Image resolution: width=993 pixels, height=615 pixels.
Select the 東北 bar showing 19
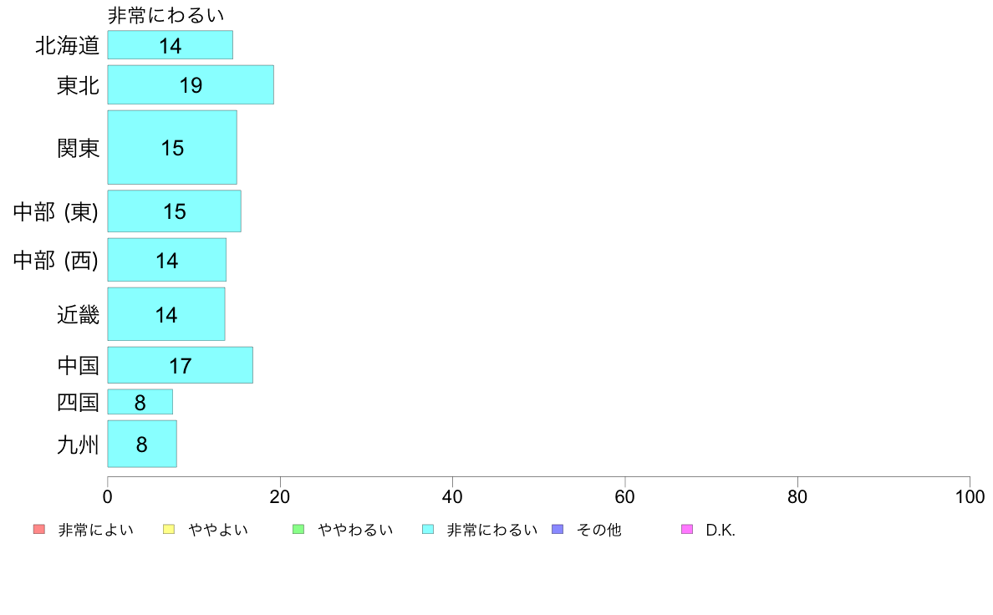[191, 85]
